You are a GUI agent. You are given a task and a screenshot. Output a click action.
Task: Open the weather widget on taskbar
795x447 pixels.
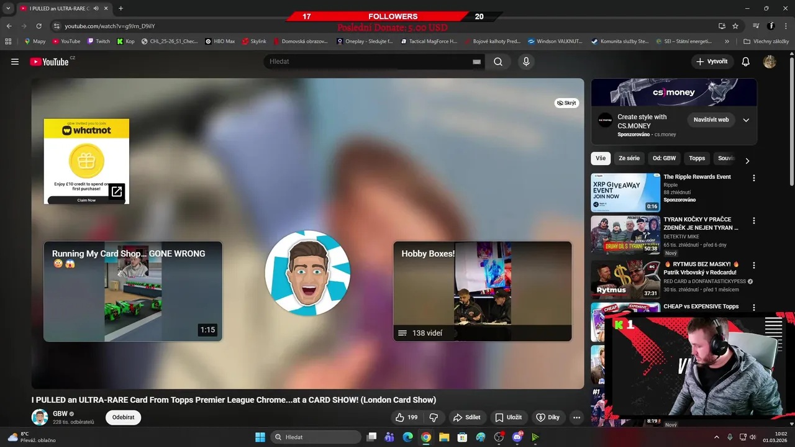coord(31,437)
